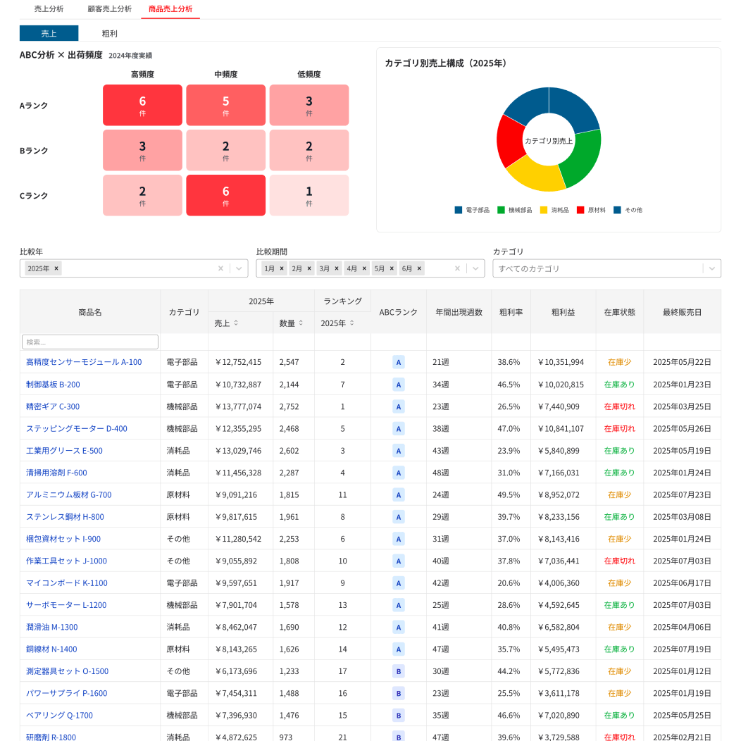Open the 比較期間 dropdown chevron
Screen dimensions: 741x741
coord(476,268)
